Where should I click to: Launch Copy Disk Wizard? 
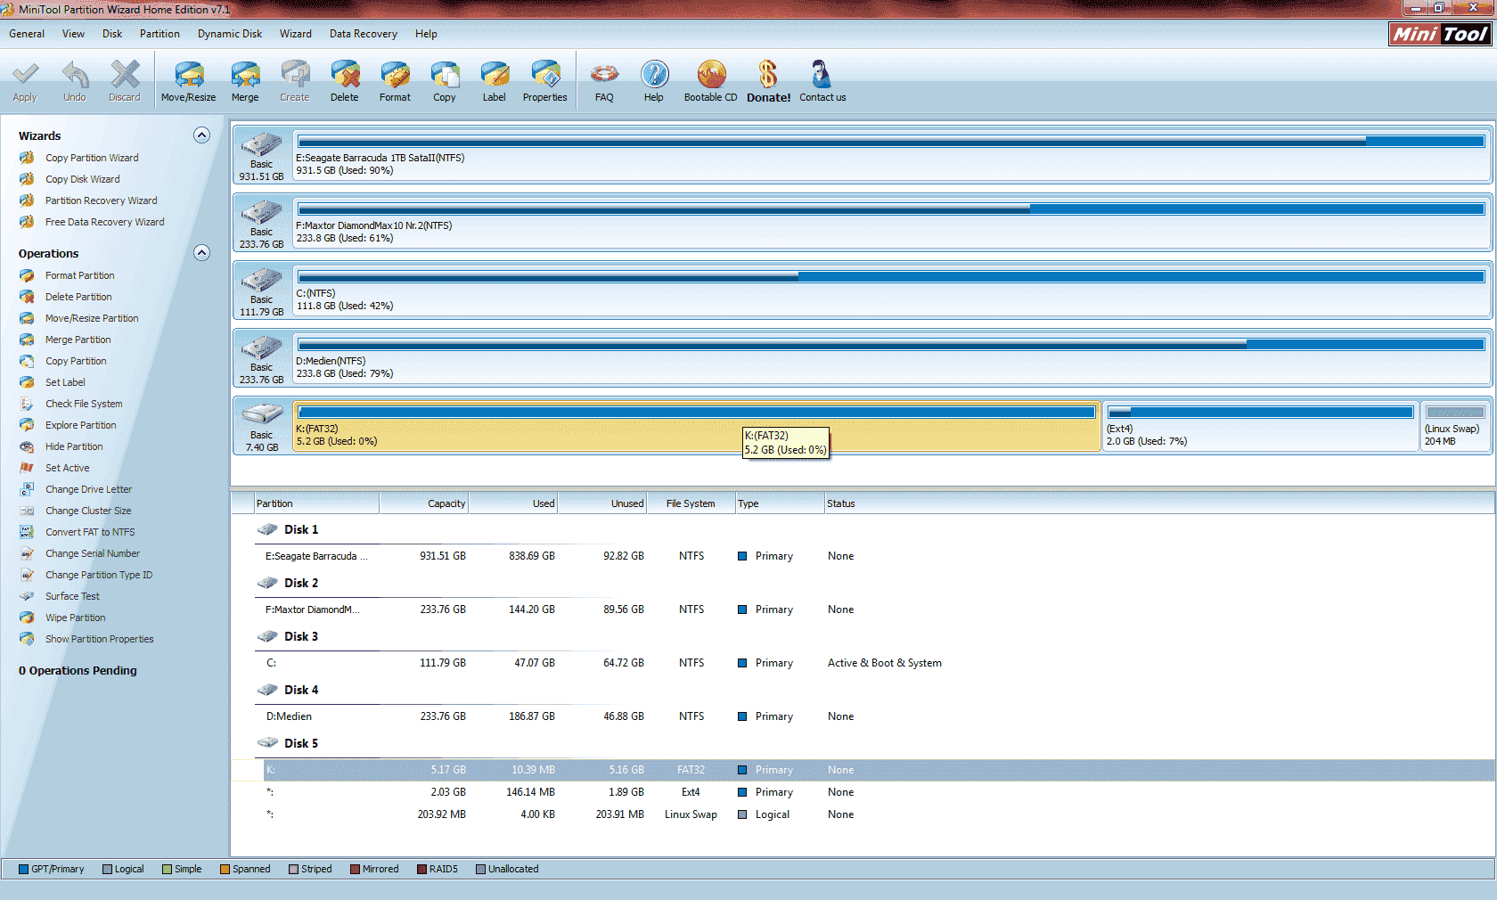click(82, 179)
